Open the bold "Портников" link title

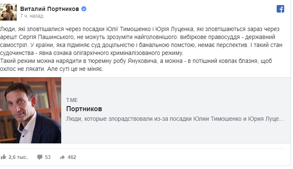tap(84, 109)
